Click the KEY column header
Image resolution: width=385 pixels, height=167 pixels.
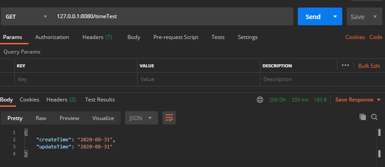21,66
